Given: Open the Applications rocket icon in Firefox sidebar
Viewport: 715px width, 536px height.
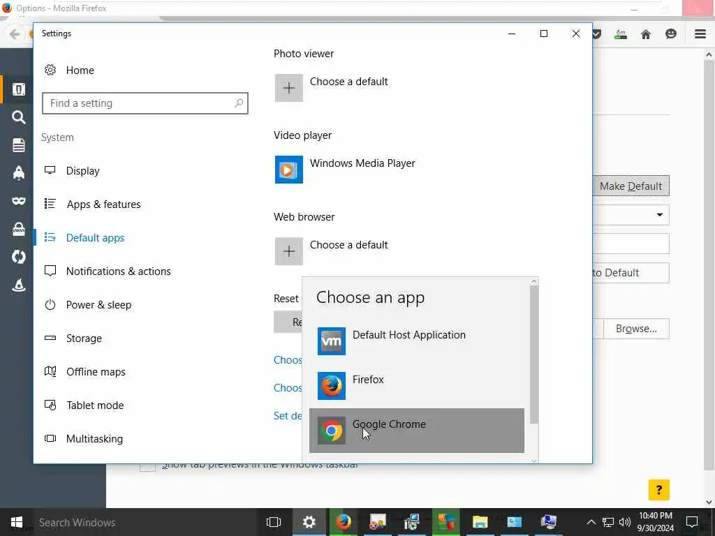Looking at the screenshot, I should point(18,173).
